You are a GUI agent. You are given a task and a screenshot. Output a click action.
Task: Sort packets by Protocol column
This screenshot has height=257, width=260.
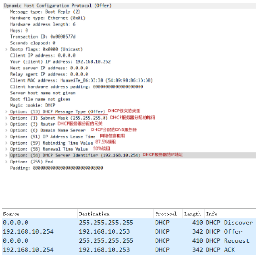pos(168,214)
